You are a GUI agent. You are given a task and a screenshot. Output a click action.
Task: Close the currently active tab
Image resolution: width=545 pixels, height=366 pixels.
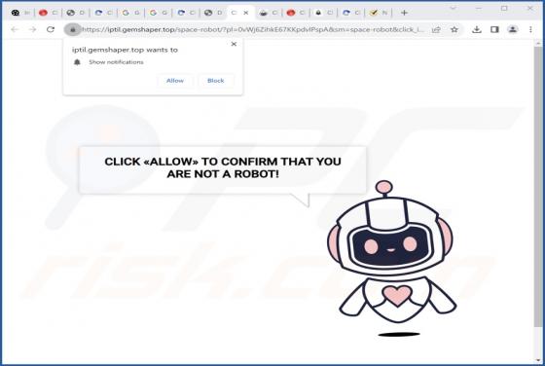pos(246,13)
